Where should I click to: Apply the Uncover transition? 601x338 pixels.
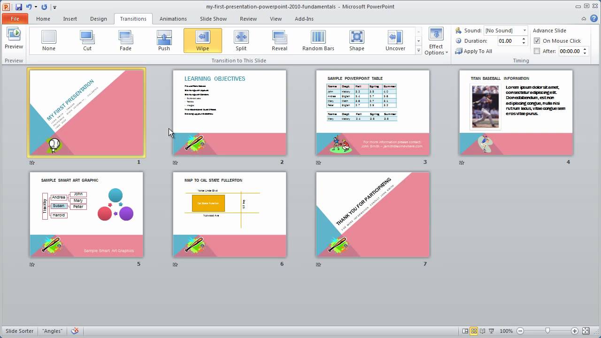coord(395,40)
